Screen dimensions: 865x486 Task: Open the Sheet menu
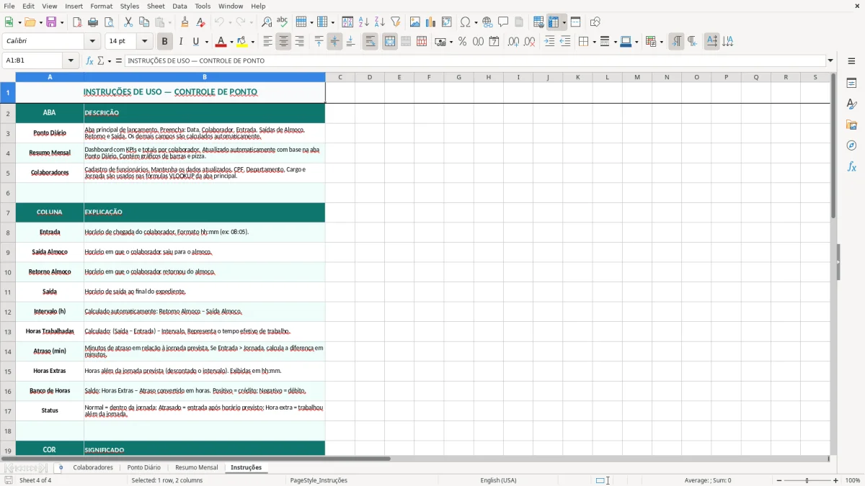156,6
